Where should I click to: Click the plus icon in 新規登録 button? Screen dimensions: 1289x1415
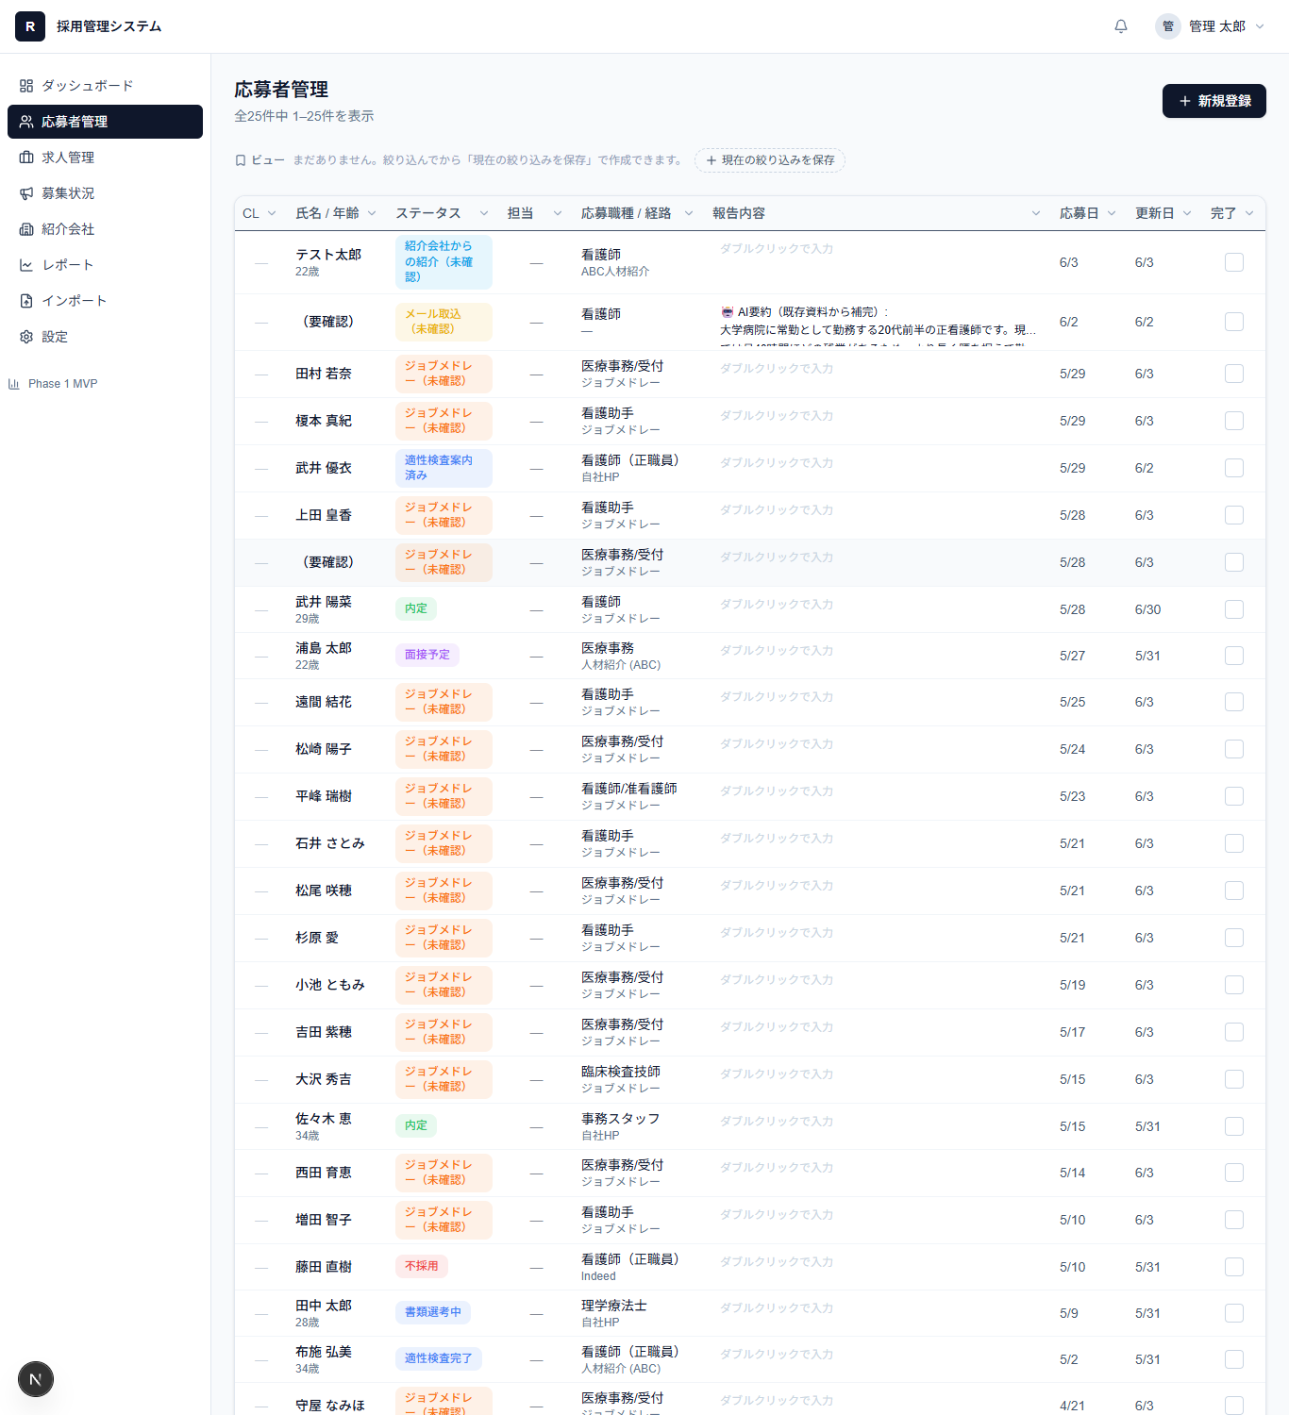click(x=1185, y=101)
